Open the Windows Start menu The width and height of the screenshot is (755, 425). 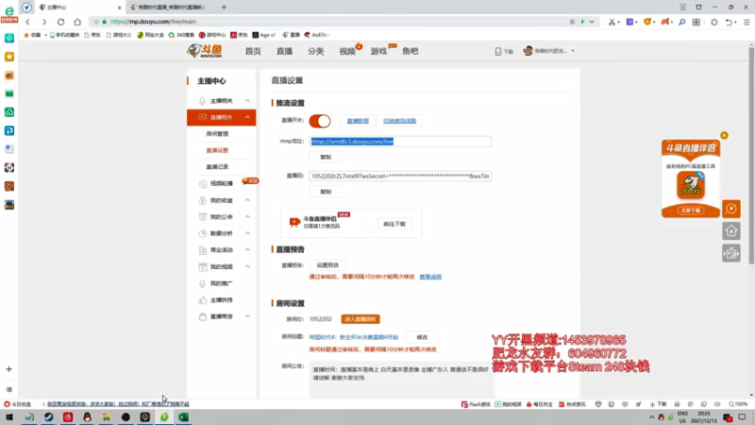pyautogui.click(x=9, y=416)
